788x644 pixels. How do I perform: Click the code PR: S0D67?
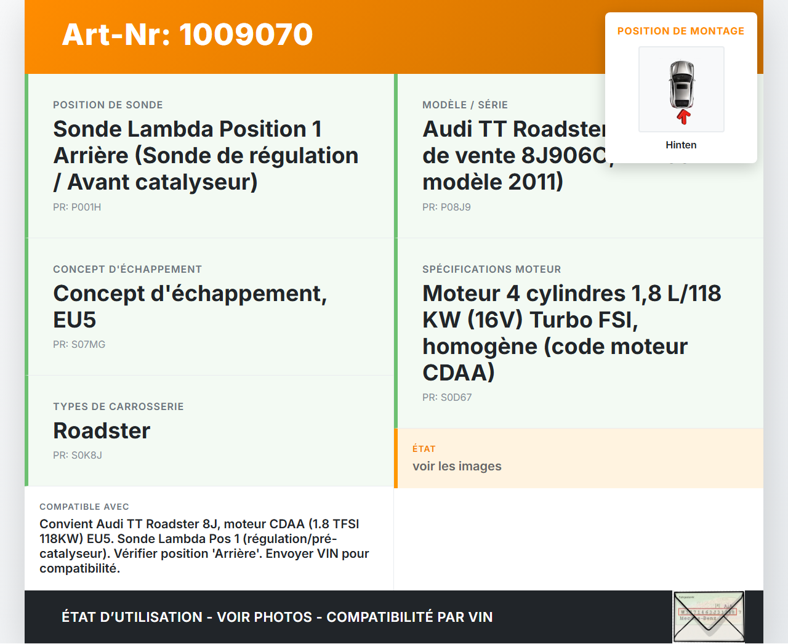coord(447,397)
